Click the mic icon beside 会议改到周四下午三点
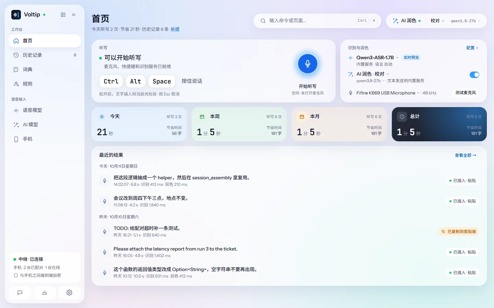494x308 pixels. pyautogui.click(x=105, y=201)
